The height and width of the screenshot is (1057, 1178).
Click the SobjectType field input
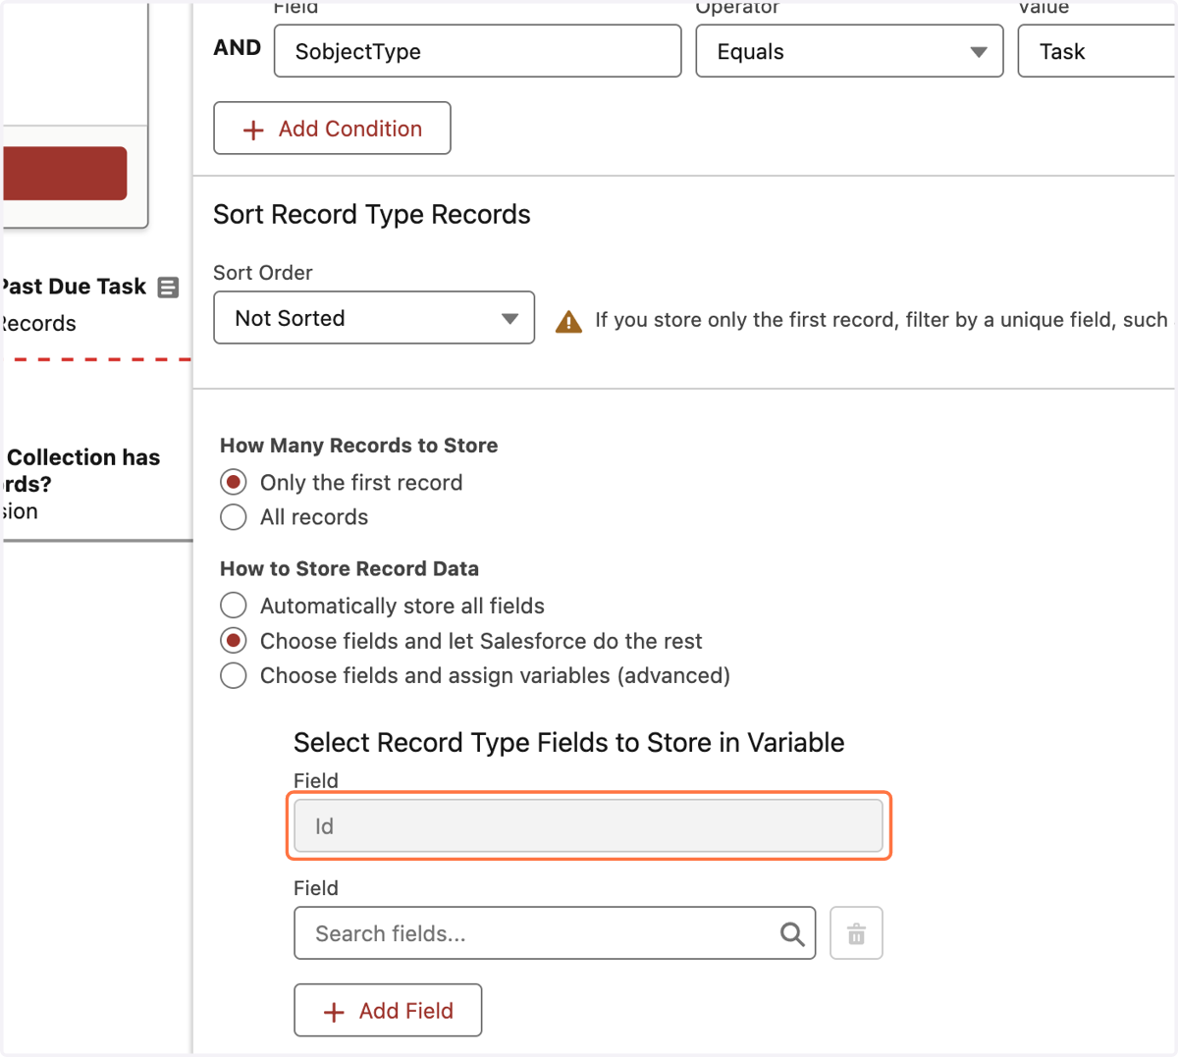[477, 51]
